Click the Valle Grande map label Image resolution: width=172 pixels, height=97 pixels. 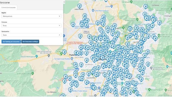click(79, 9)
